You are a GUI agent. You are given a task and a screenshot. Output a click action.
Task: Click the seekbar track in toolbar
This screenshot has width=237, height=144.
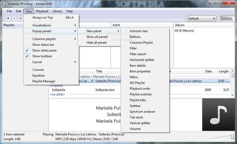(130, 18)
